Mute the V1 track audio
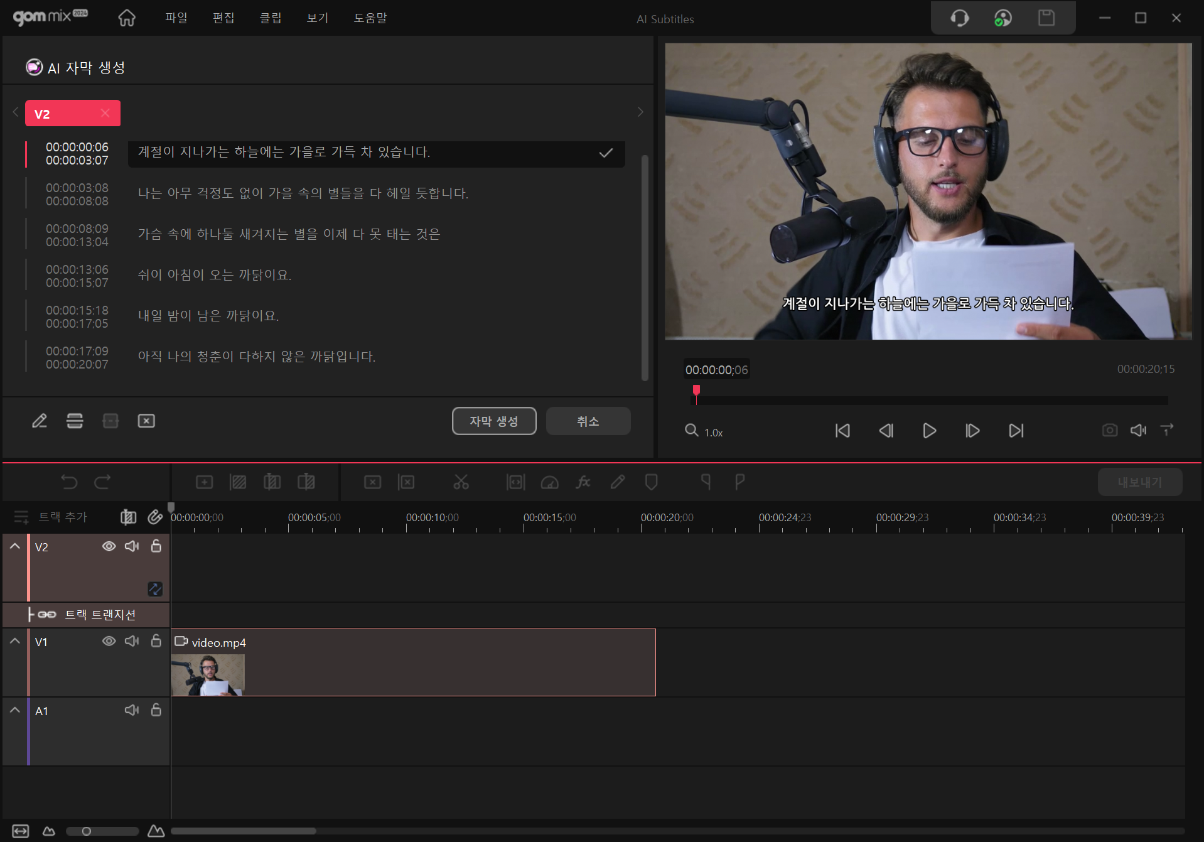This screenshot has height=842, width=1204. [x=132, y=641]
